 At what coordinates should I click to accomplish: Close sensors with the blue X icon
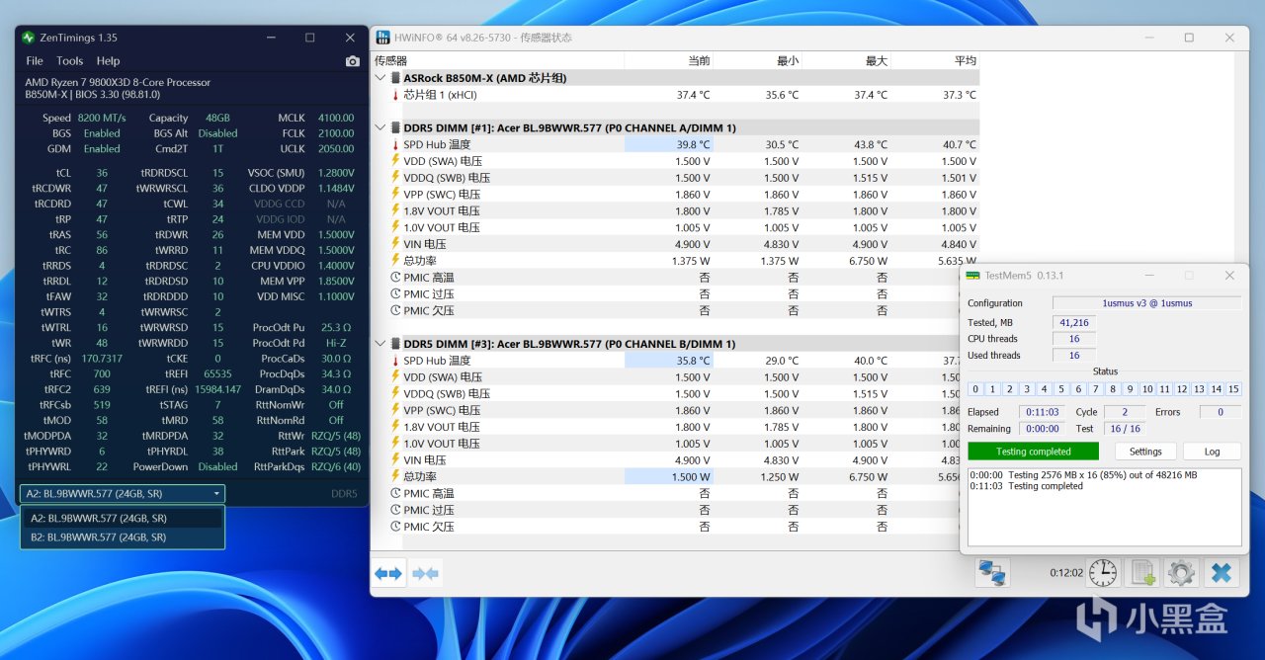1221,573
